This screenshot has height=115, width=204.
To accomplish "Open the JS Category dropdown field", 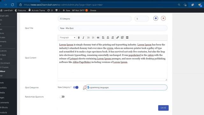I will coord(95,19).
